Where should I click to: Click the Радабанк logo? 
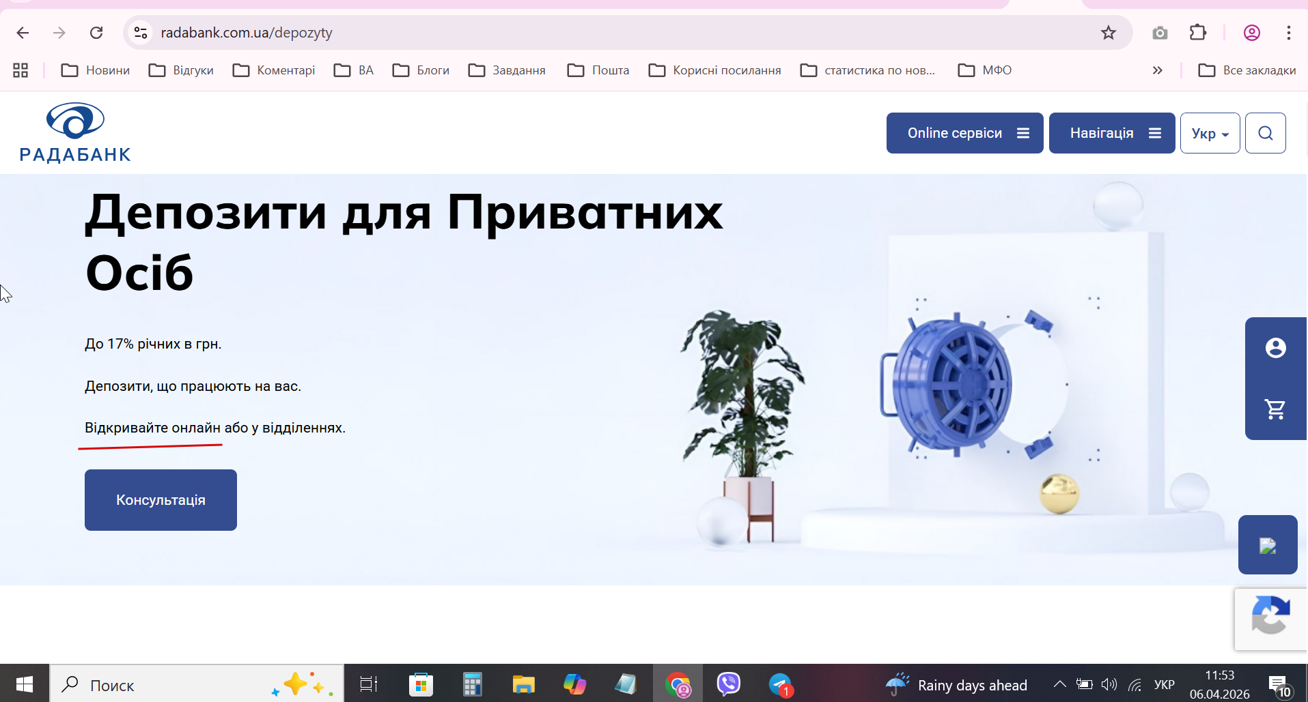75,132
